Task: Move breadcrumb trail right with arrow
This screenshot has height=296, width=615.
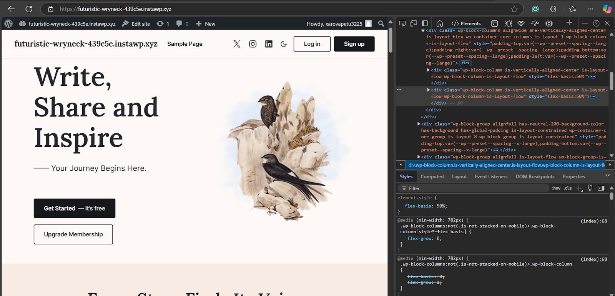Action: (x=610, y=165)
